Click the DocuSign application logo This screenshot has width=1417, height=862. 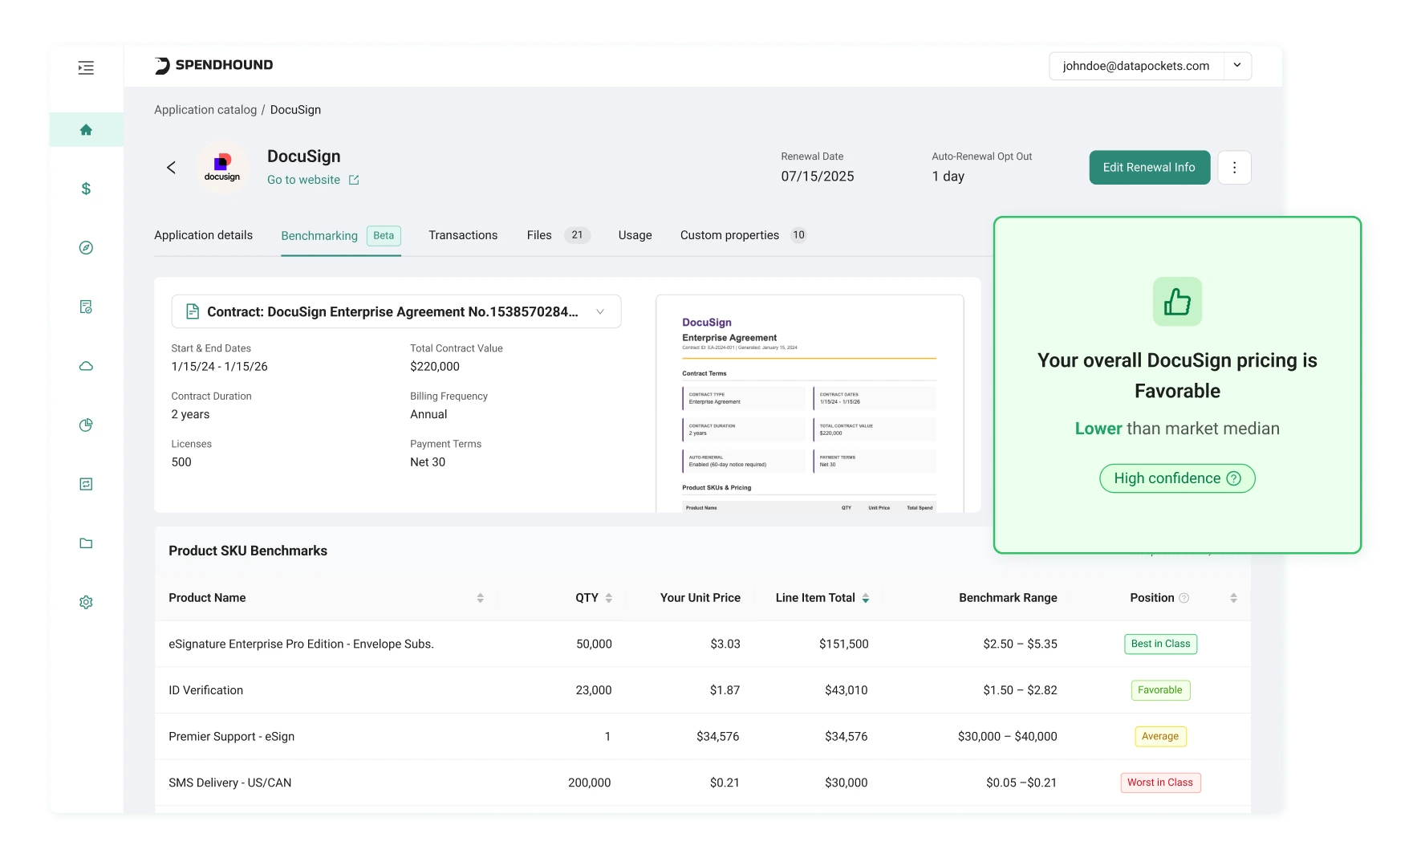(222, 167)
